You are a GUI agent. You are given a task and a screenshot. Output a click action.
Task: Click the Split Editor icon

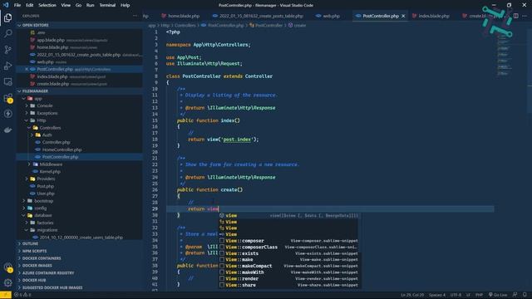515,16
